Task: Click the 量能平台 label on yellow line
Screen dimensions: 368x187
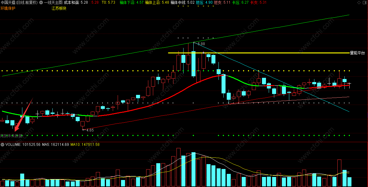Action: pos(358,53)
